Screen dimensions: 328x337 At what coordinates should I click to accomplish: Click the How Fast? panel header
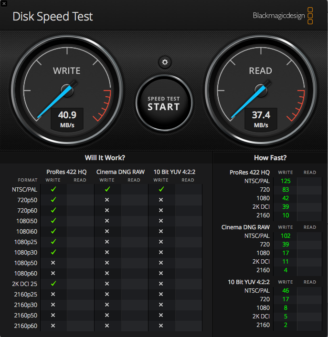(x=270, y=158)
